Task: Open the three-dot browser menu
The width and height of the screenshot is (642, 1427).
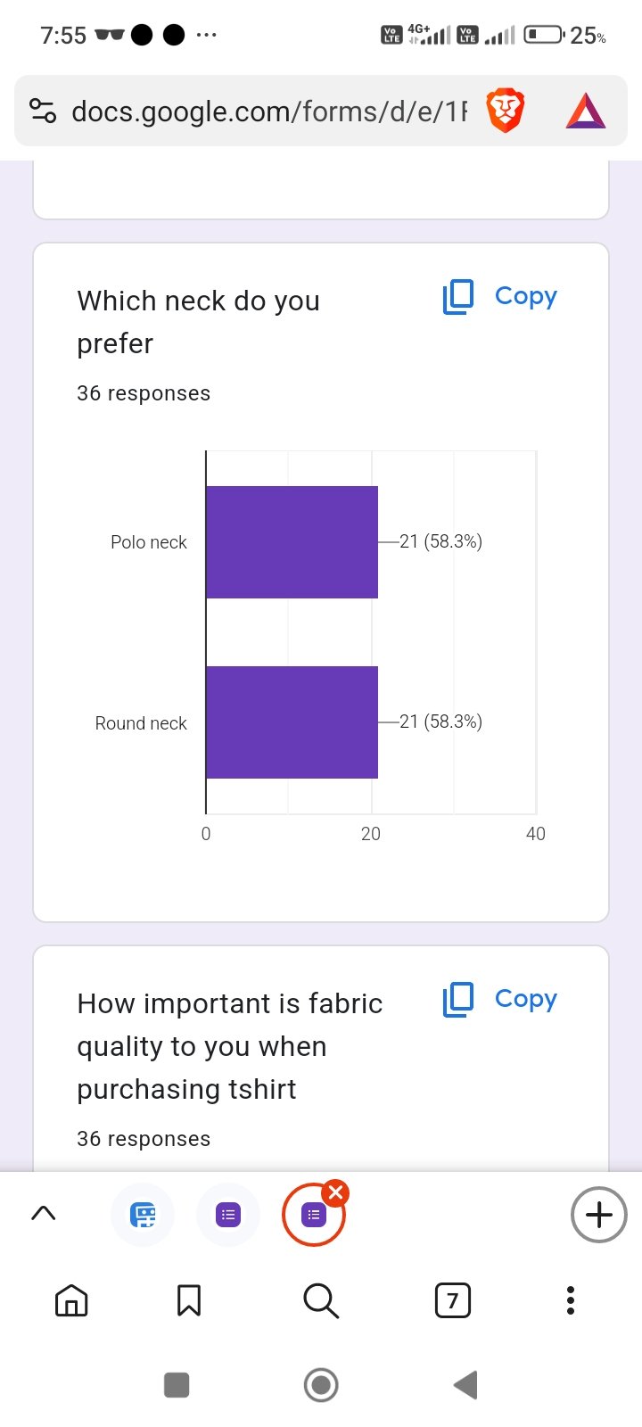Action: (x=571, y=1301)
